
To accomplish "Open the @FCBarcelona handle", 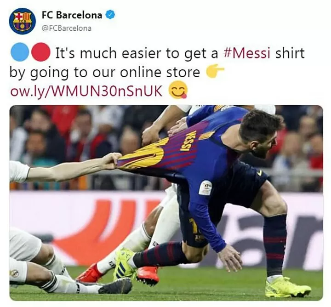I will (x=67, y=28).
